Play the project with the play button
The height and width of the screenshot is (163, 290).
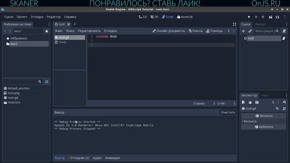(x=249, y=17)
